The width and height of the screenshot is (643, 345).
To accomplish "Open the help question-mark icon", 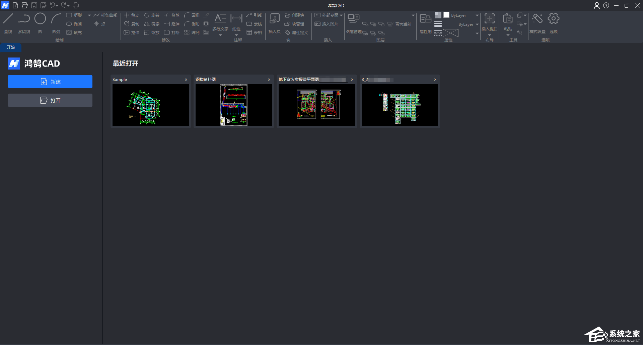I will coord(606,5).
